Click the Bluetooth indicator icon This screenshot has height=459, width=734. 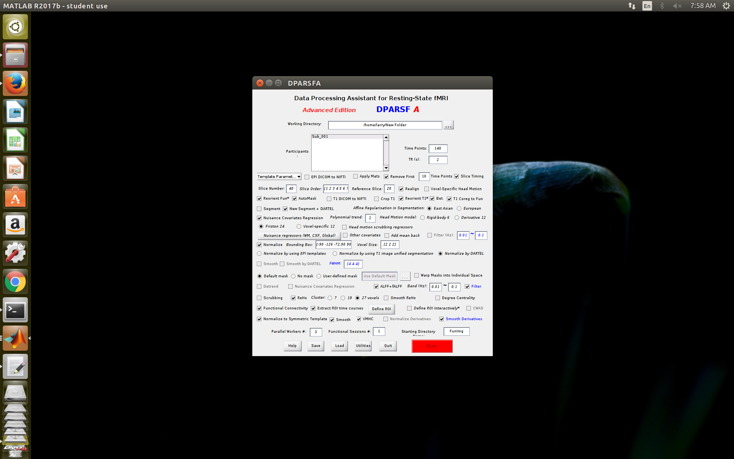tap(662, 6)
